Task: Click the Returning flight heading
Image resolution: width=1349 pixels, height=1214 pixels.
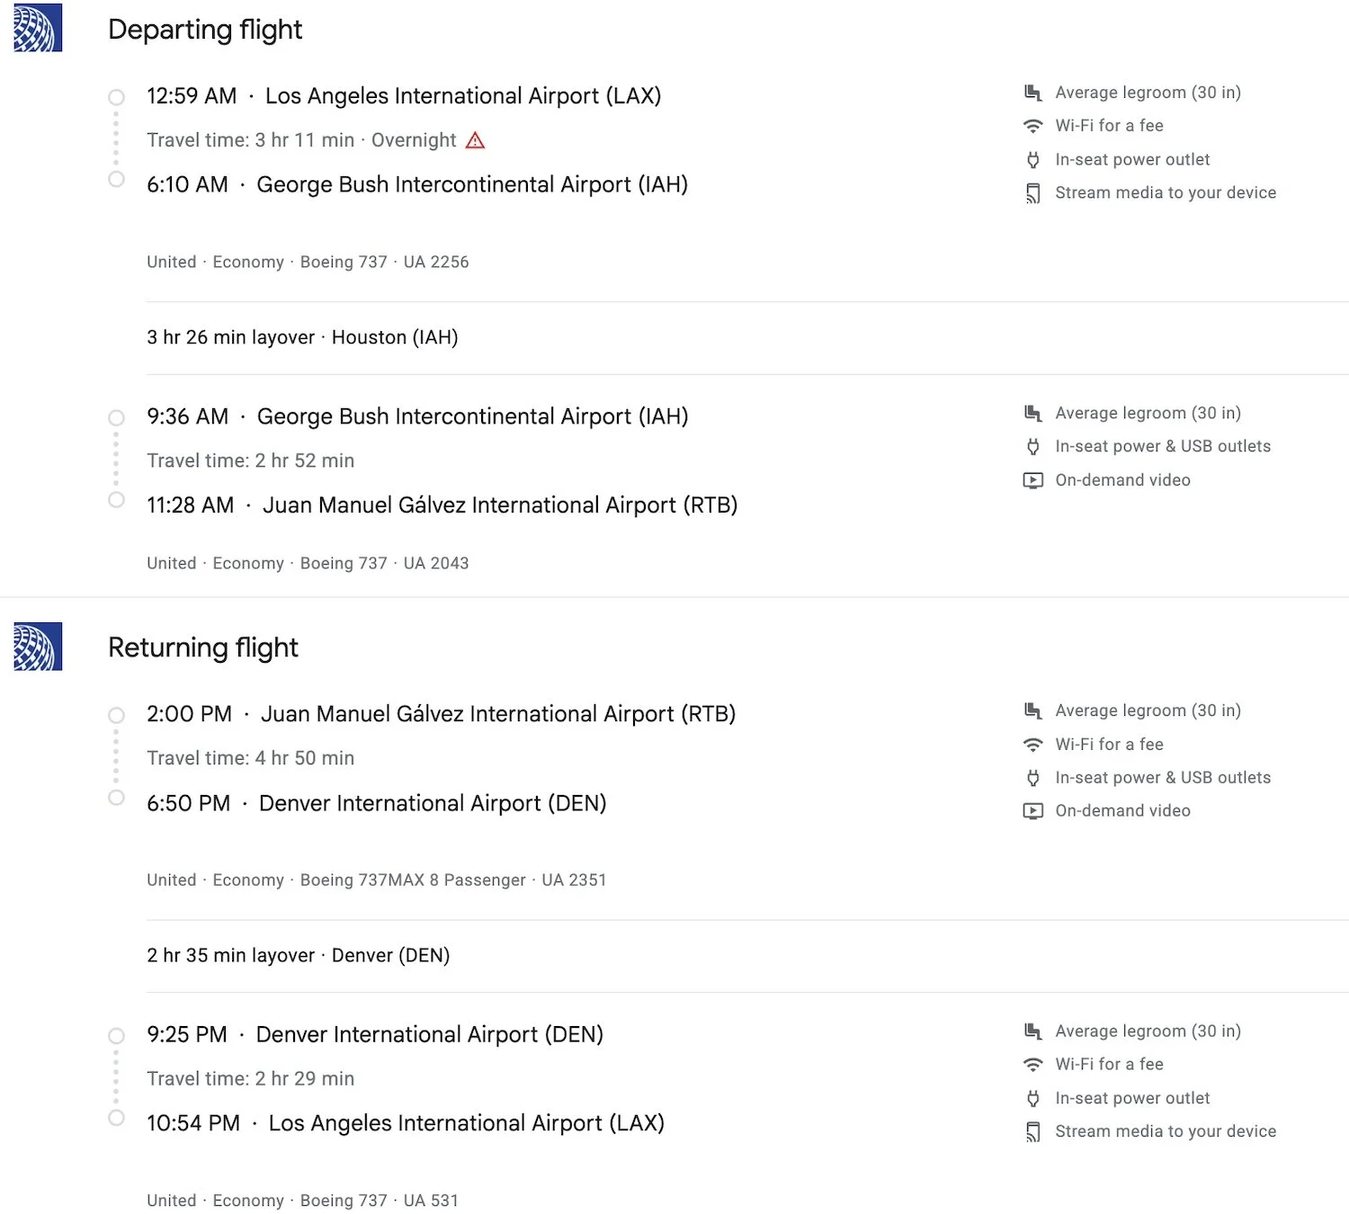Action: pos(203,647)
